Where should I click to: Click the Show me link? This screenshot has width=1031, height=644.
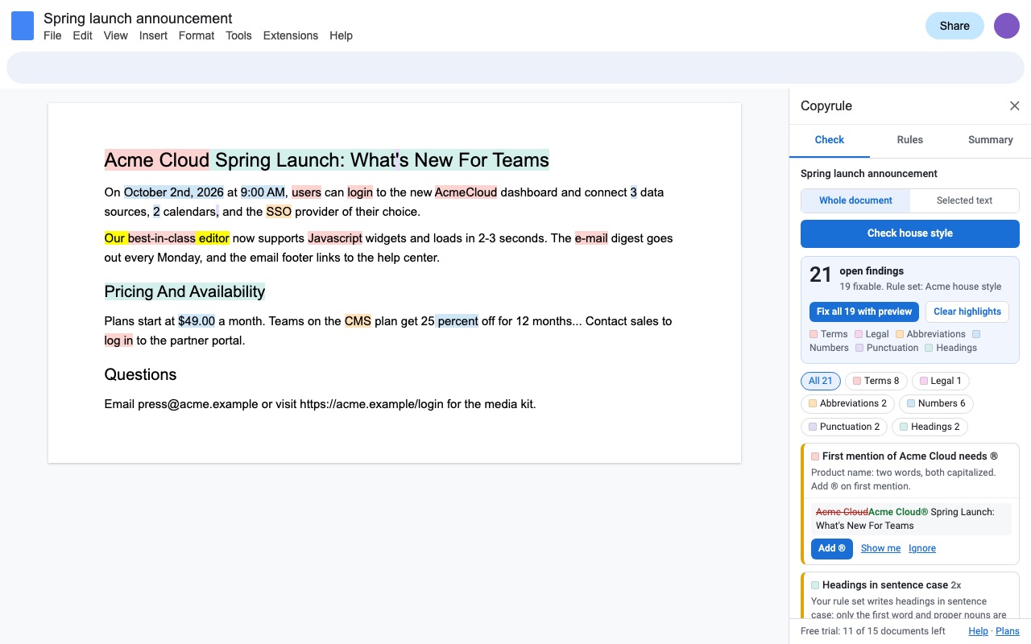pyautogui.click(x=880, y=548)
